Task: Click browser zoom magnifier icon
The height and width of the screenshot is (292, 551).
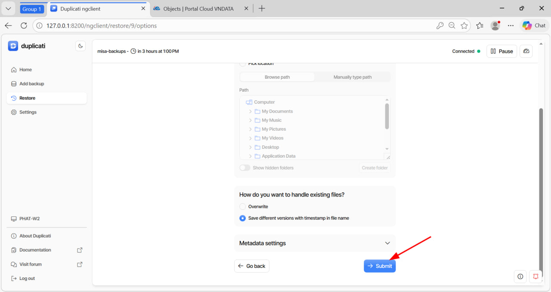Action: pyautogui.click(x=452, y=26)
